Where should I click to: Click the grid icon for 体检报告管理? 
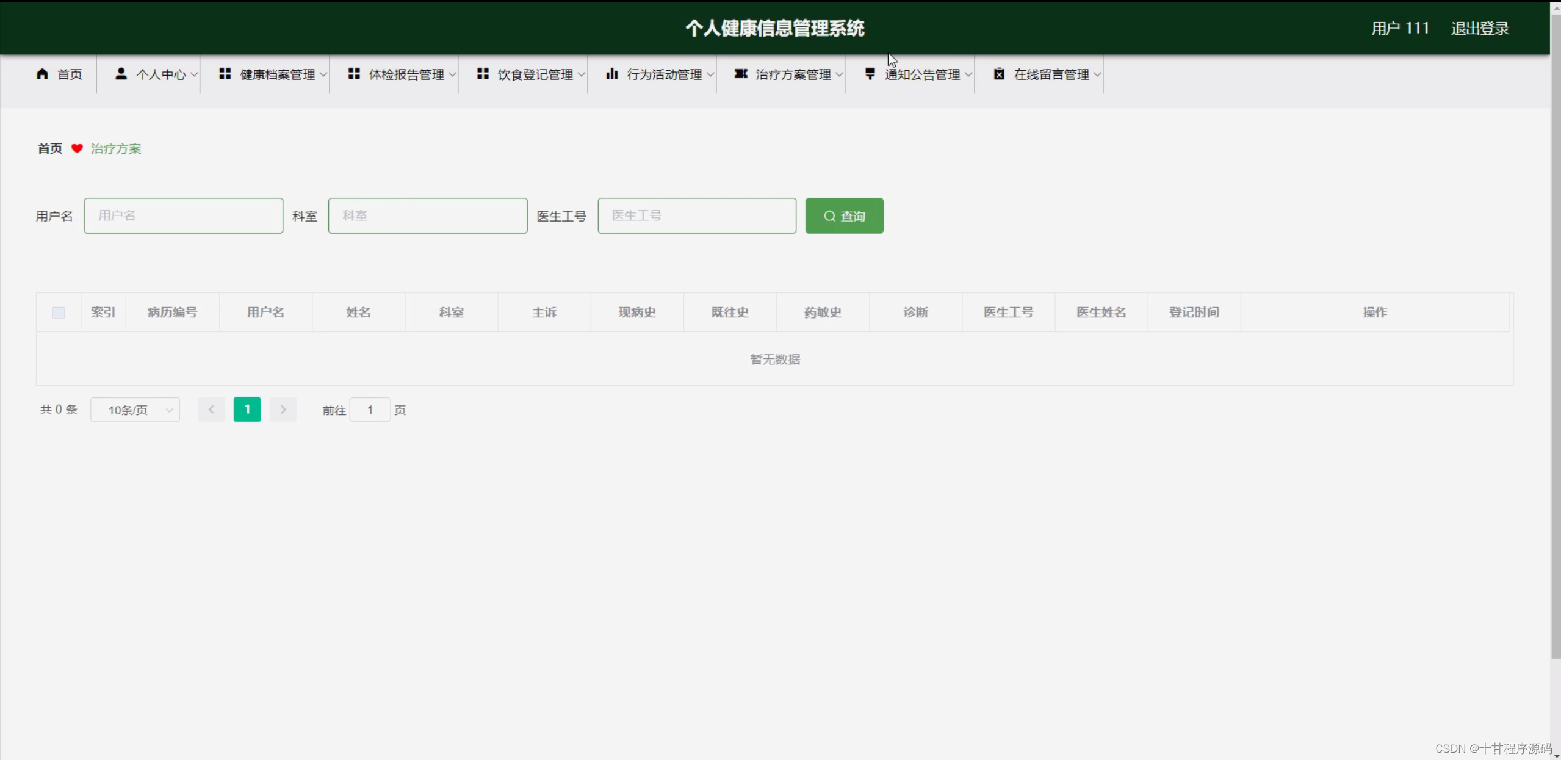pyautogui.click(x=355, y=74)
